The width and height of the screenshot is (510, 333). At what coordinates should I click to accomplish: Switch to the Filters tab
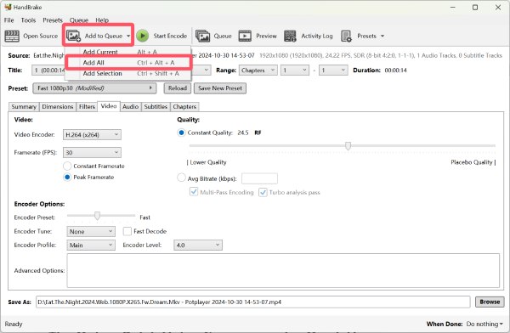tap(87, 107)
